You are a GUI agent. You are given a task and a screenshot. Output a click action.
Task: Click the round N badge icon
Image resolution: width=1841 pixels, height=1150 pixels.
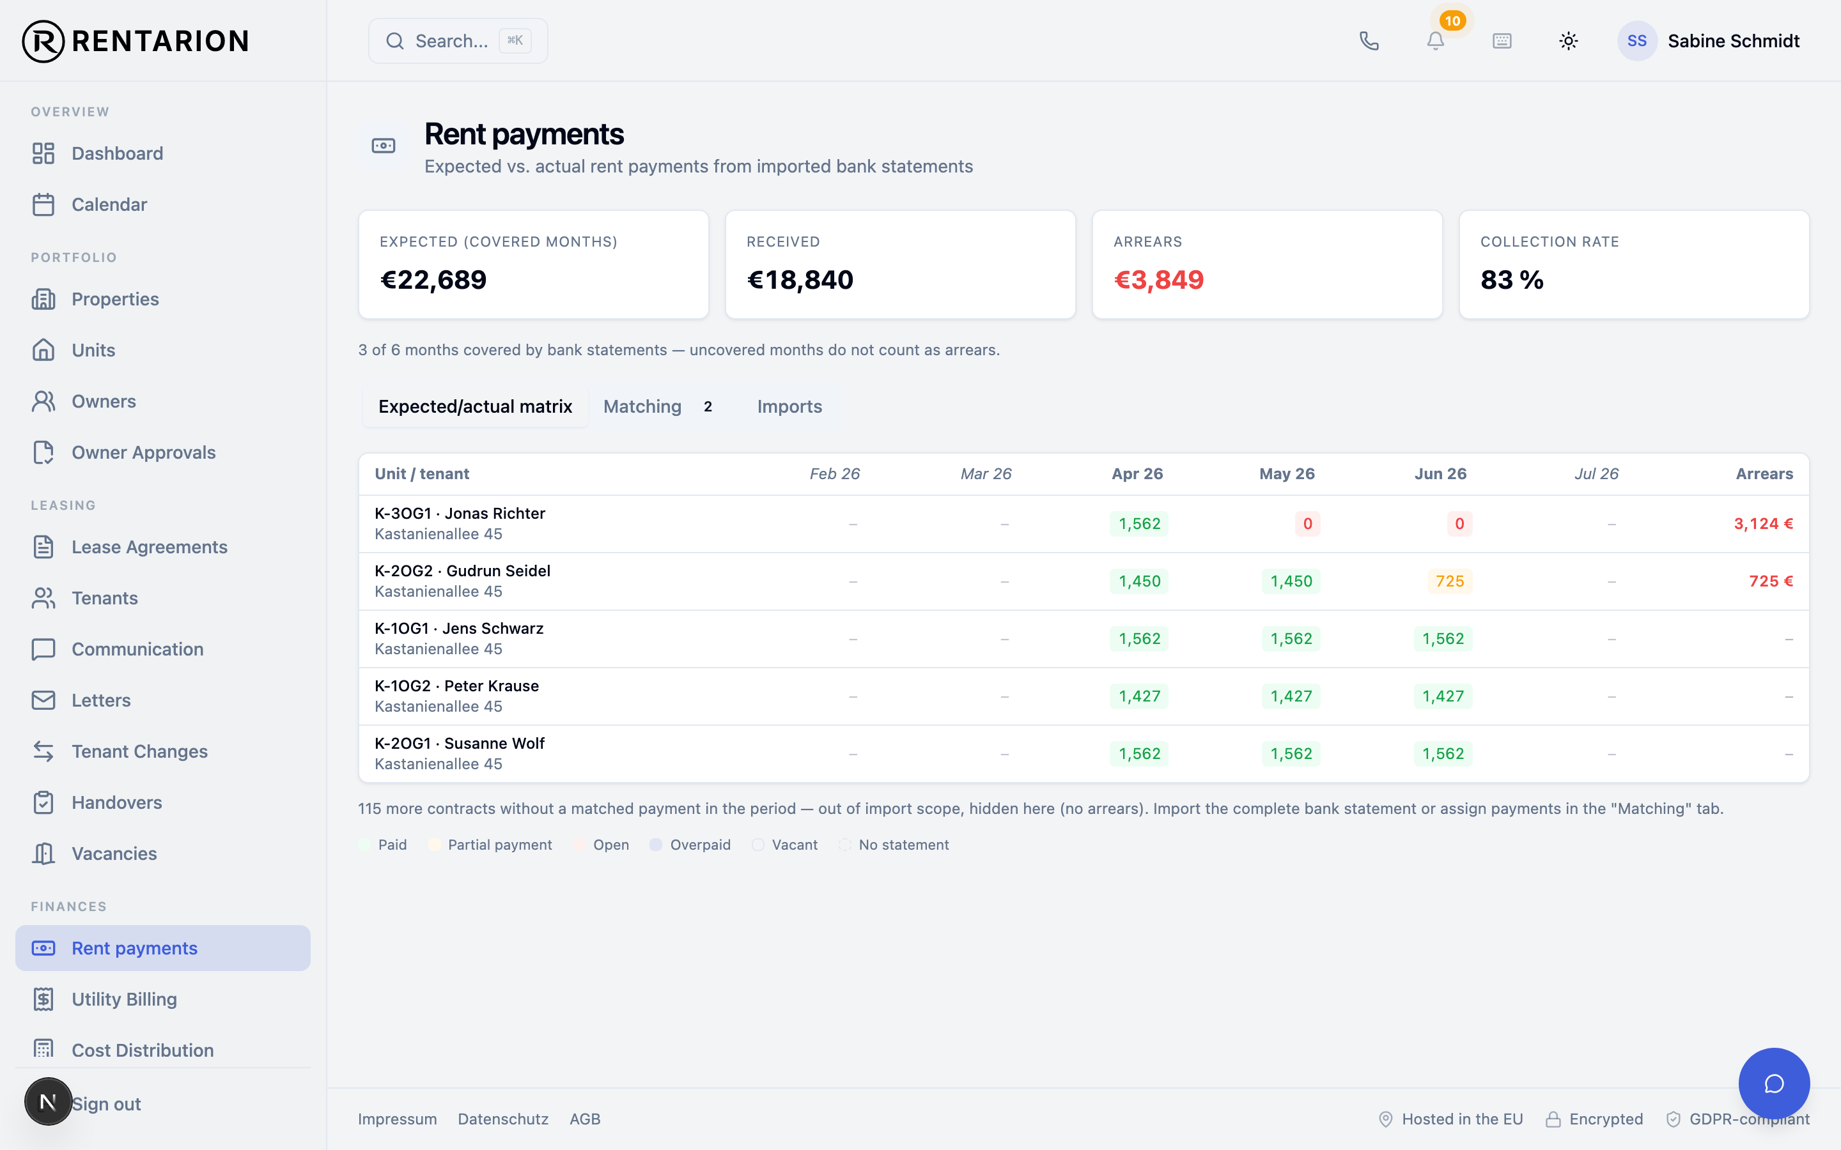pos(48,1101)
